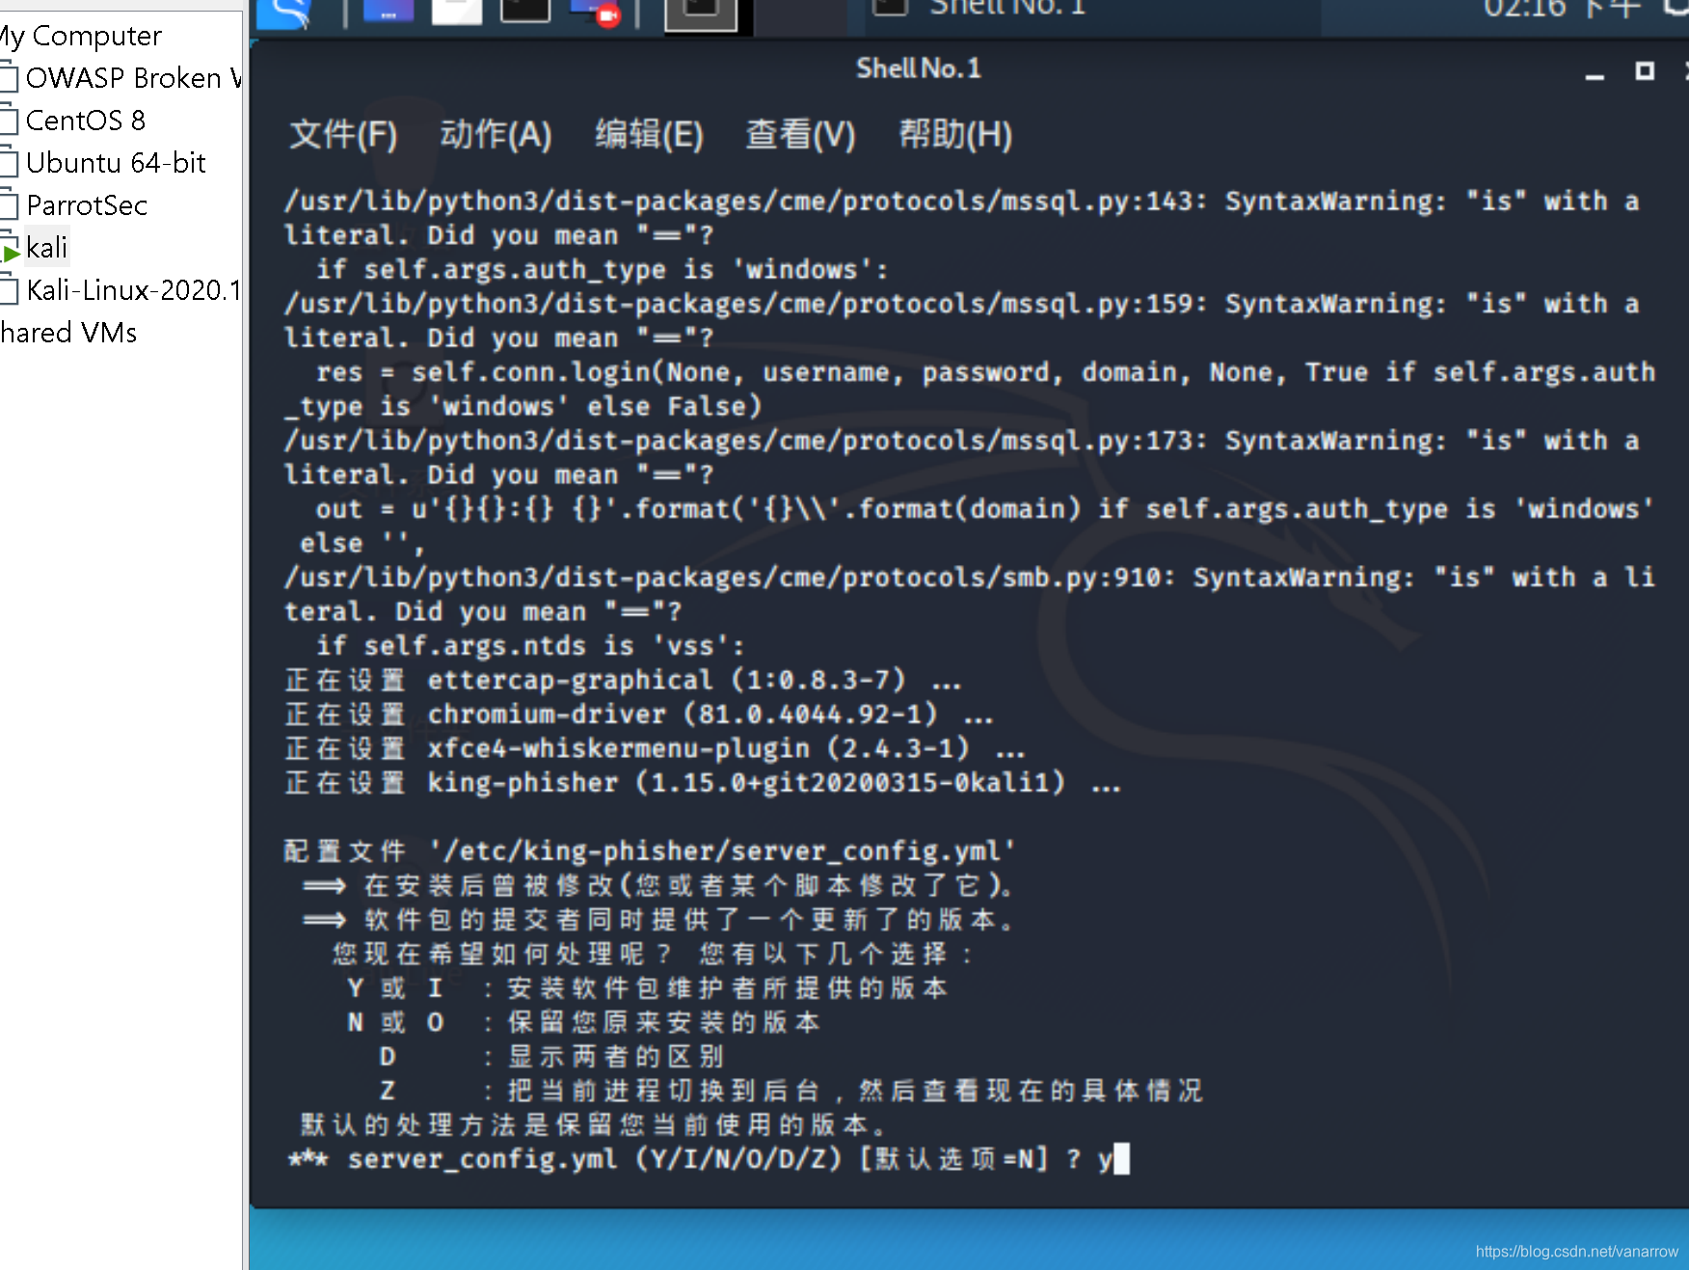This screenshot has width=1689, height=1270.
Task: Click the file manager icon in the taskbar
Action: click(389, 12)
